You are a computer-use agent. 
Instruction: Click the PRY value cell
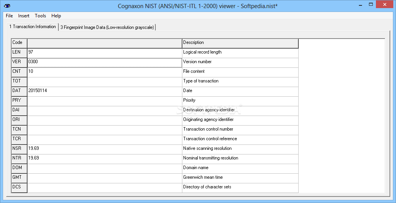(x=105, y=101)
